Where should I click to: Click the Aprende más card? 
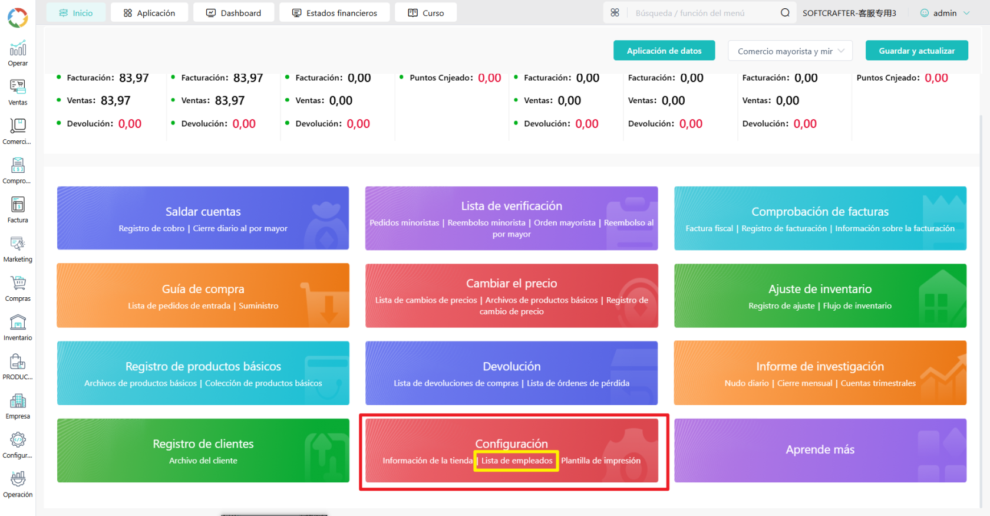(x=820, y=450)
